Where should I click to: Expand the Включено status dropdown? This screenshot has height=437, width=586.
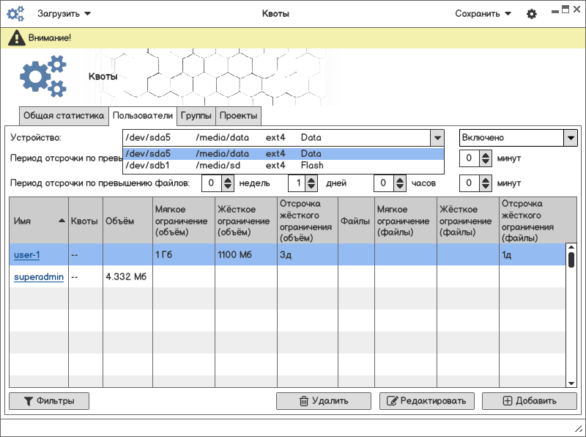pos(570,138)
